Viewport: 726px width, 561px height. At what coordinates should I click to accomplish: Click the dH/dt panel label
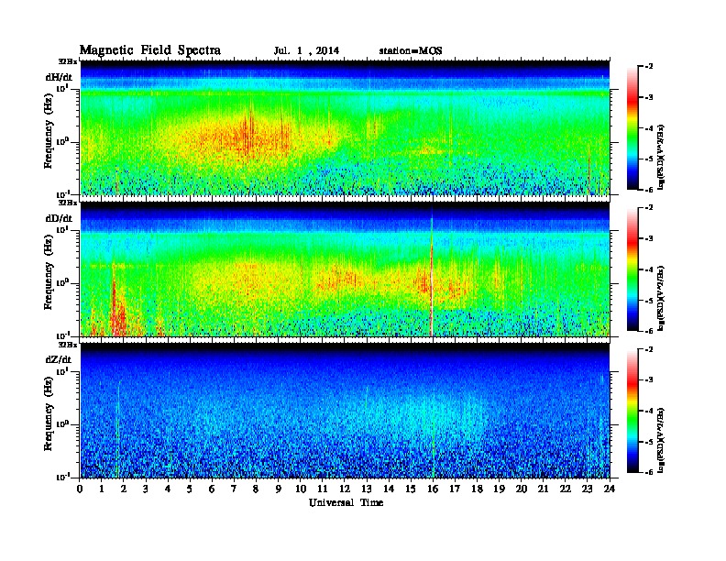click(59, 77)
